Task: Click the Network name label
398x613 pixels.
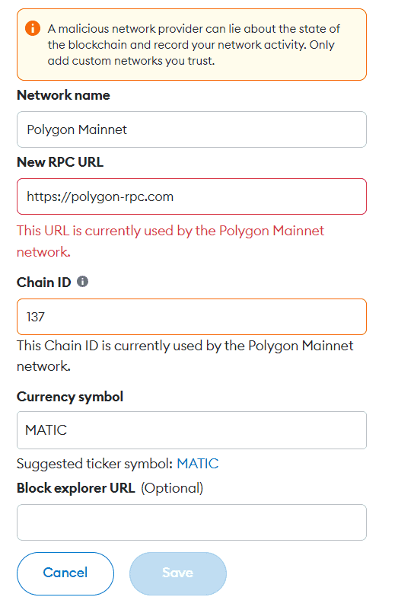Action: coord(63,95)
